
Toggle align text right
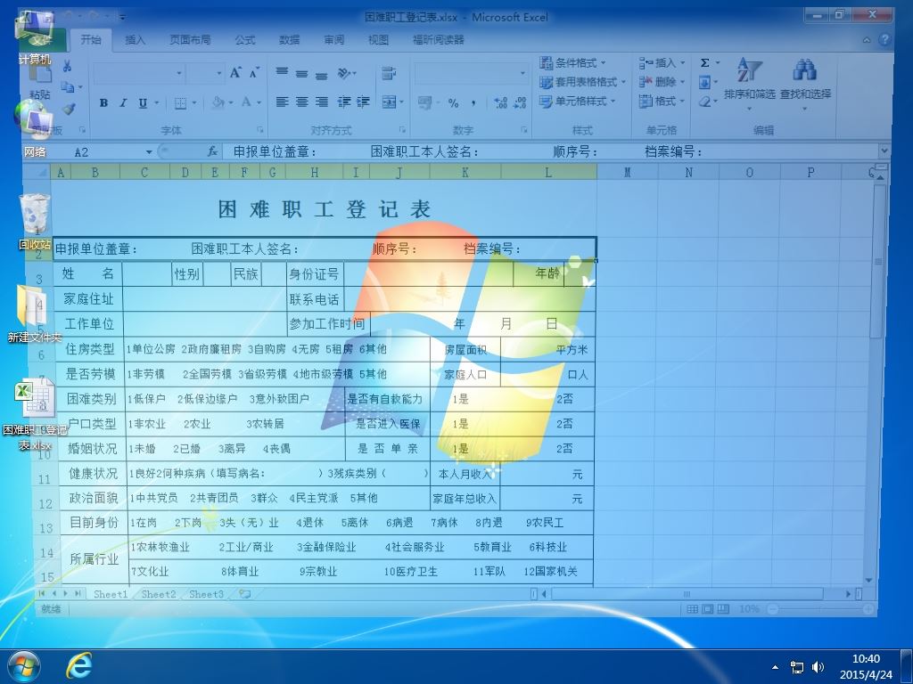(321, 102)
